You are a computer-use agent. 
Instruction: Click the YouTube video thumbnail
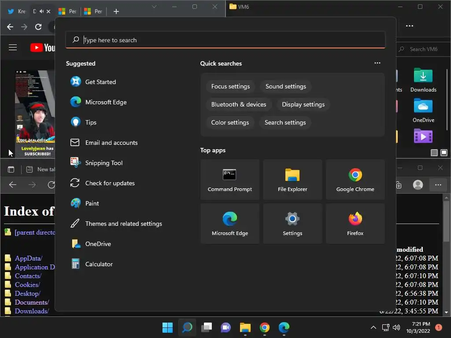(35, 114)
